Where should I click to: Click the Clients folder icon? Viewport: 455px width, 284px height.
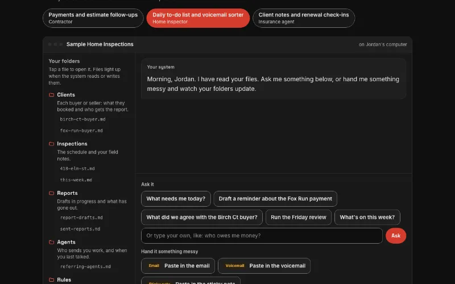pos(51,95)
